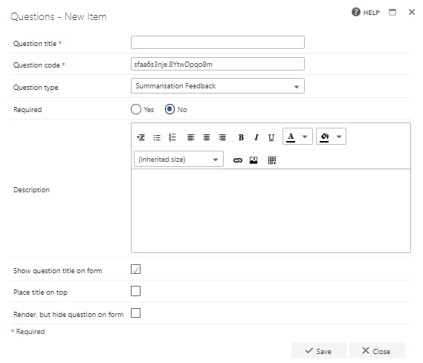Open the HELP link
423x363 pixels.
click(x=366, y=13)
